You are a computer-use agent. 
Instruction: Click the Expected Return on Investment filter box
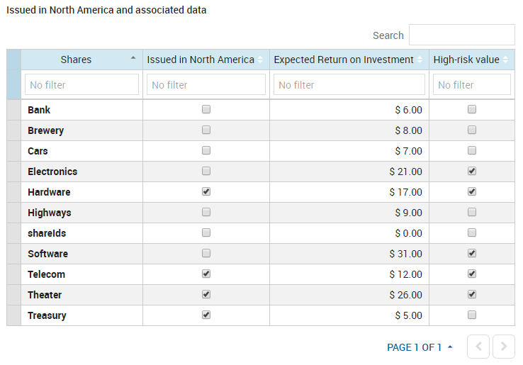(349, 85)
